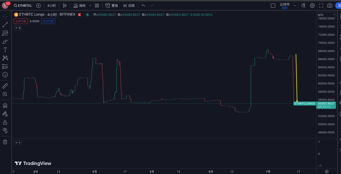This screenshot has height=174, width=341.
Task: Expand the arrow next to 指标
Action: click(90, 5)
